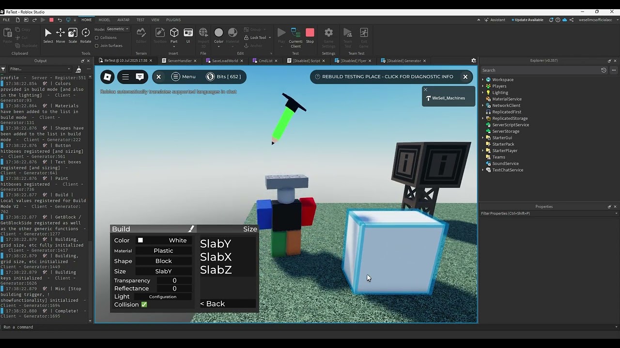
Task: Expand the Lighting tree item
Action: [482, 92]
